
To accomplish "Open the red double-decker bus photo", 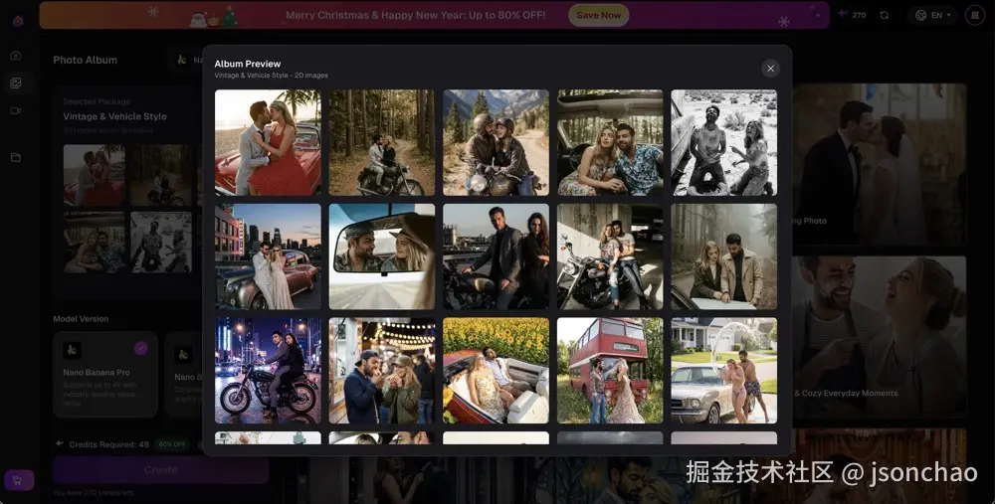I will point(611,370).
